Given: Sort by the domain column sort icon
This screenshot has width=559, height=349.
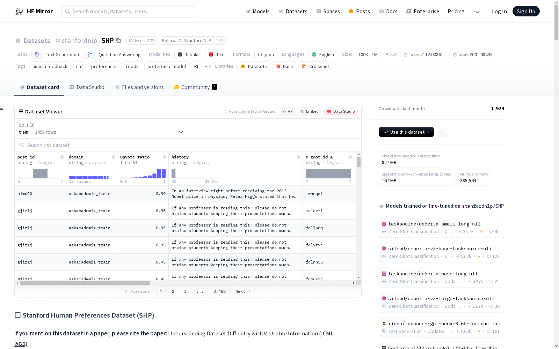Looking at the screenshot, I should pyautogui.click(x=113, y=157).
